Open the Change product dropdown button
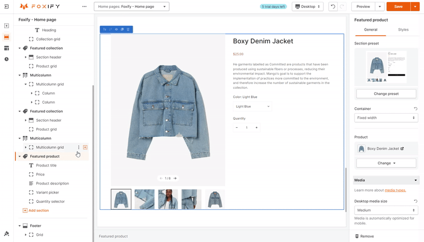The height and width of the screenshot is (242, 424). click(386, 163)
